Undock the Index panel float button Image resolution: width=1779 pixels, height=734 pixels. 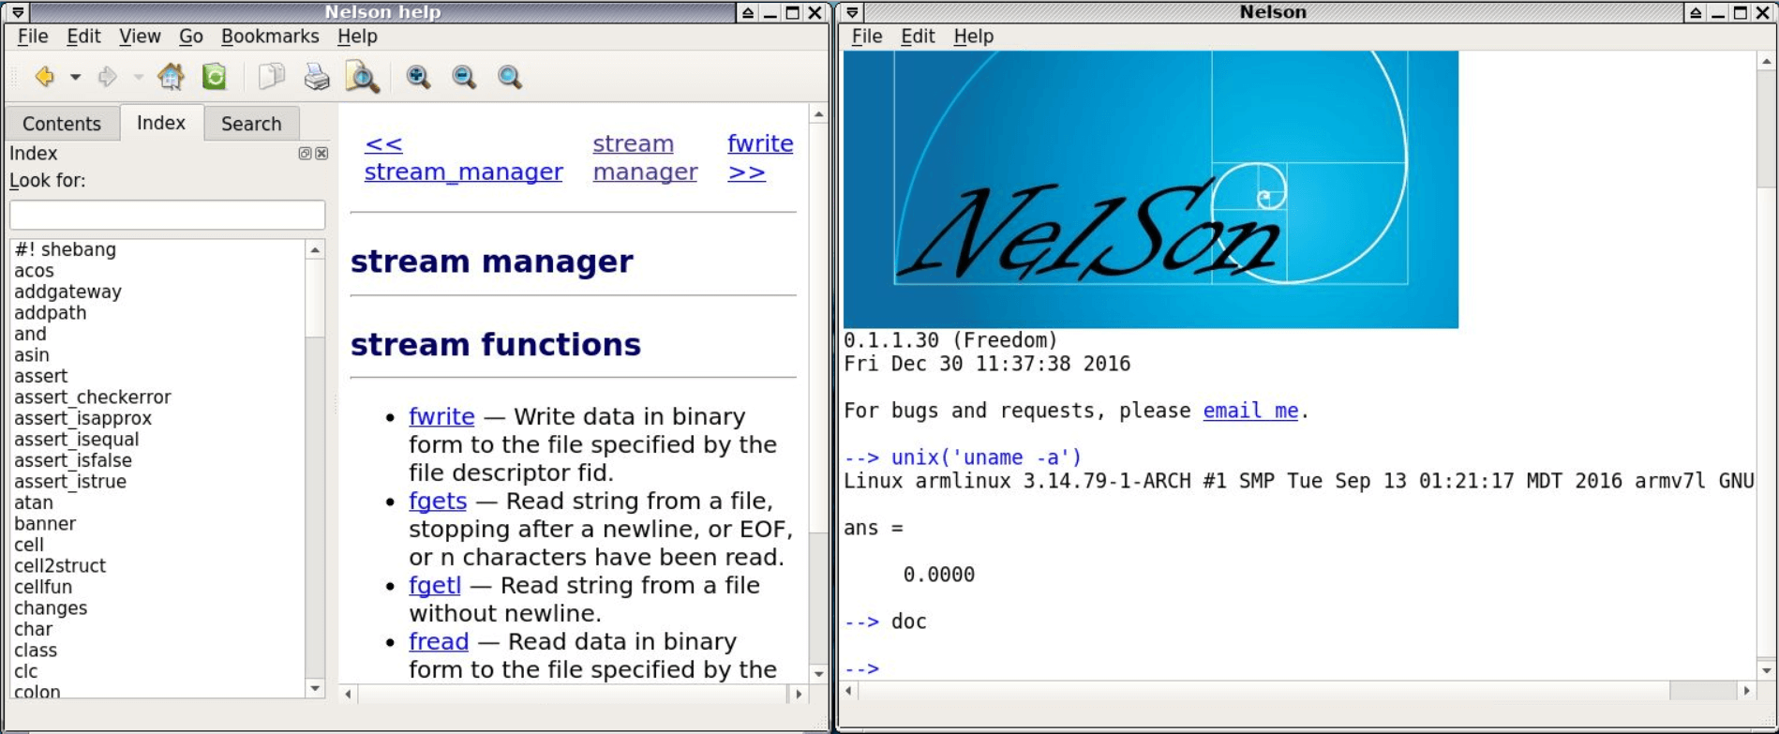(x=305, y=154)
